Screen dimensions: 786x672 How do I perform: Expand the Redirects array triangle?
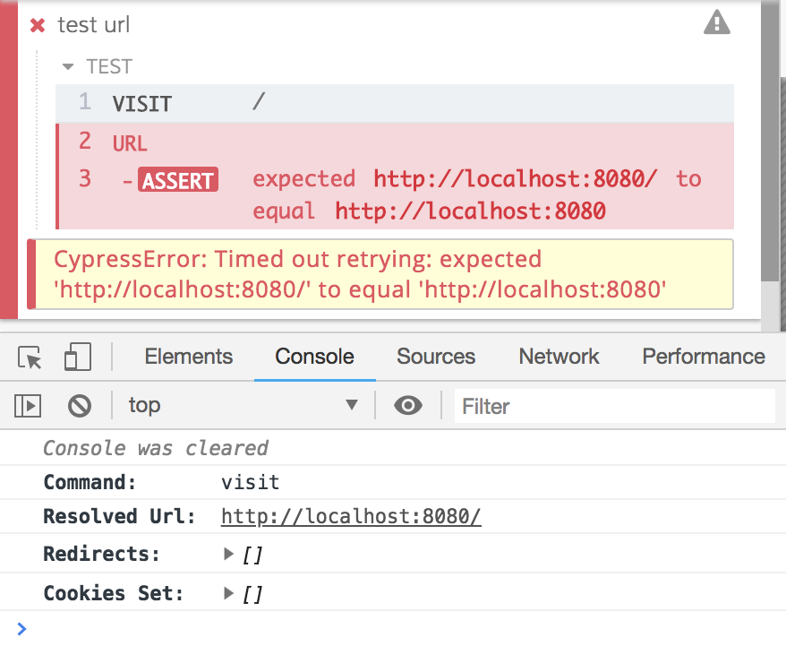[x=228, y=554]
